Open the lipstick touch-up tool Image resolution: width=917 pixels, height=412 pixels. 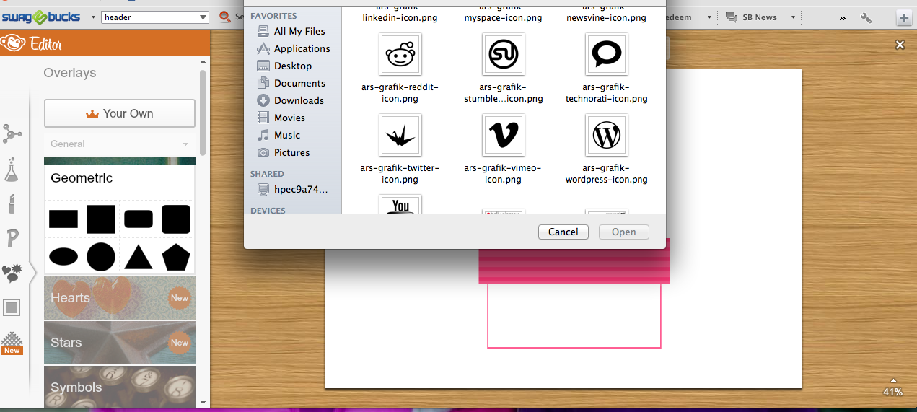point(12,204)
